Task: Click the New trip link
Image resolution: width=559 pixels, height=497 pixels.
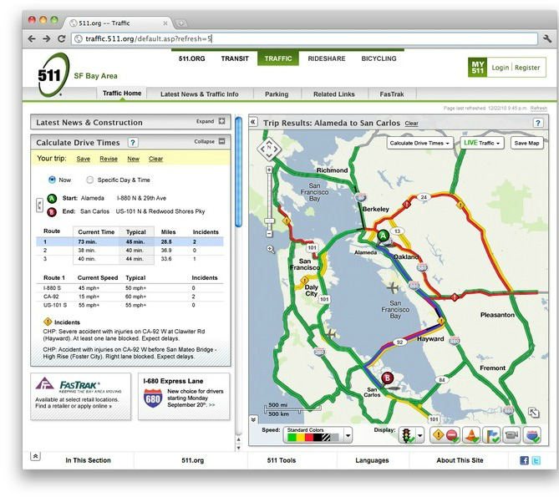Action: [x=134, y=159]
